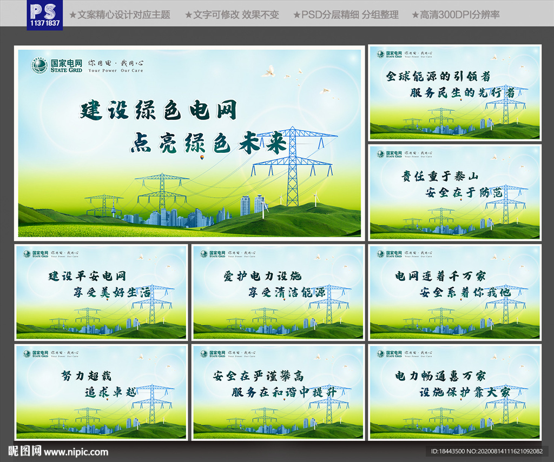Click the headline 点亮绿色未来

point(208,142)
